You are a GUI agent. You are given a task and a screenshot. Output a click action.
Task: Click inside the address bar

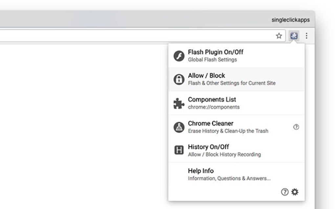pos(131,36)
